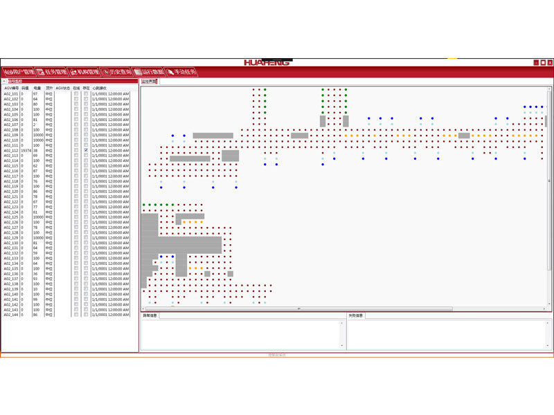Click the HUAHENG logo in title bar
The width and height of the screenshot is (554, 415).
coord(267,62)
